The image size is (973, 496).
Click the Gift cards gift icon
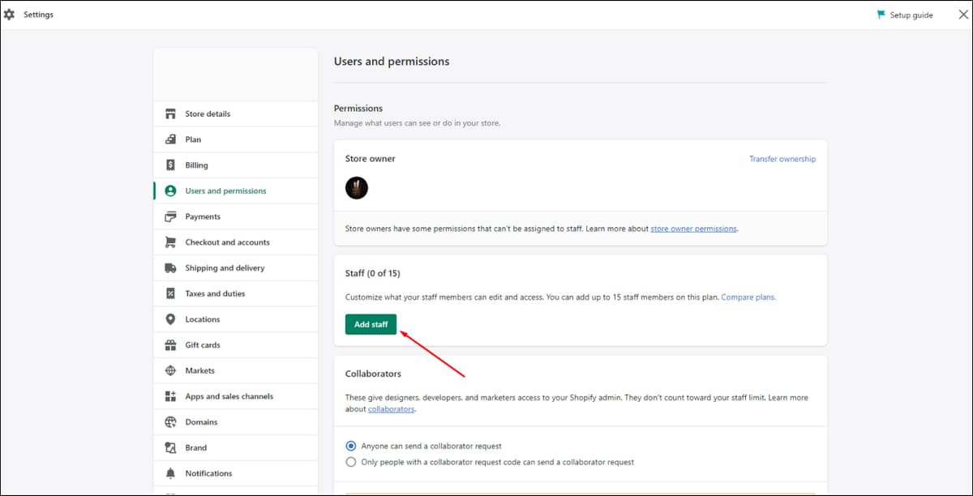[x=170, y=345]
